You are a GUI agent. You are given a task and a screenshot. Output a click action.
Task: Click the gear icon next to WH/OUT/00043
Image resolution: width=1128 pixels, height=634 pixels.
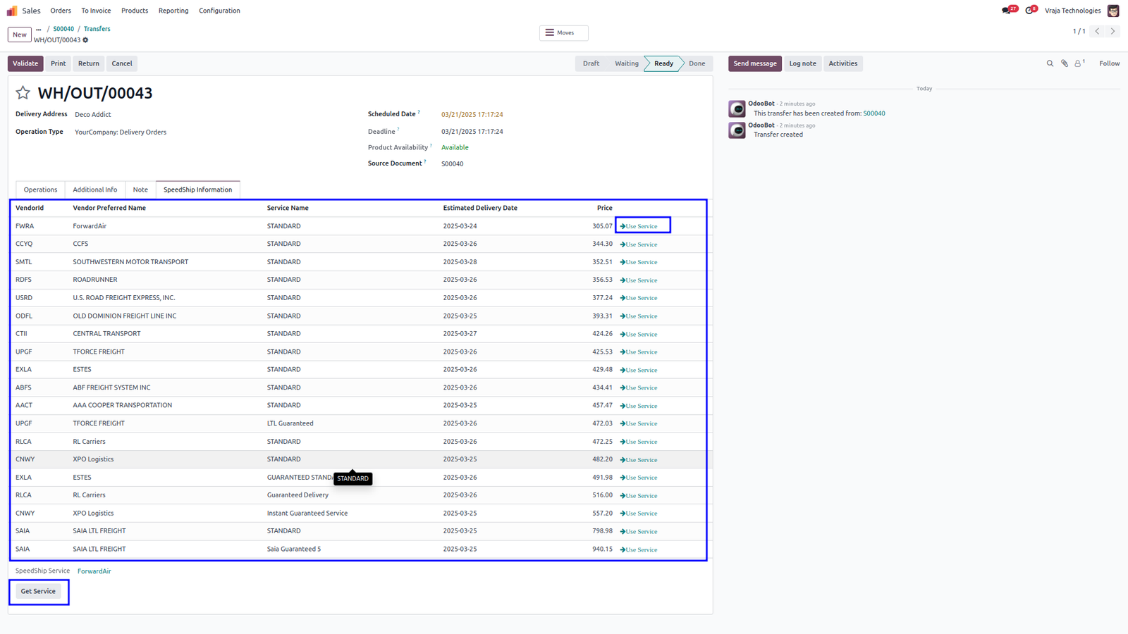pos(85,40)
